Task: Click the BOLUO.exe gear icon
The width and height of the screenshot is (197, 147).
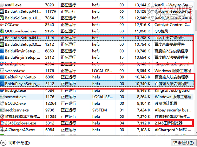Action: 2,103
